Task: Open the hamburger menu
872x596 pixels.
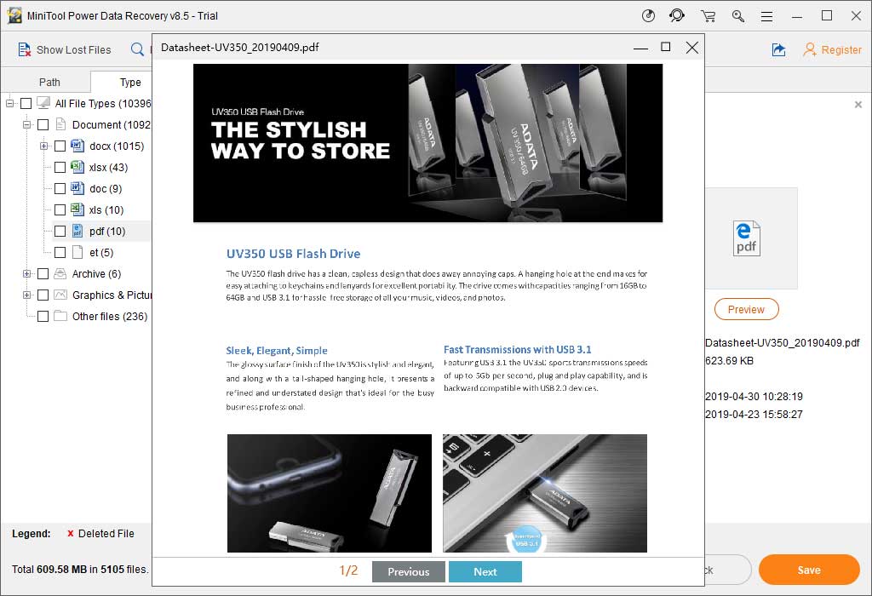Action: (x=766, y=16)
